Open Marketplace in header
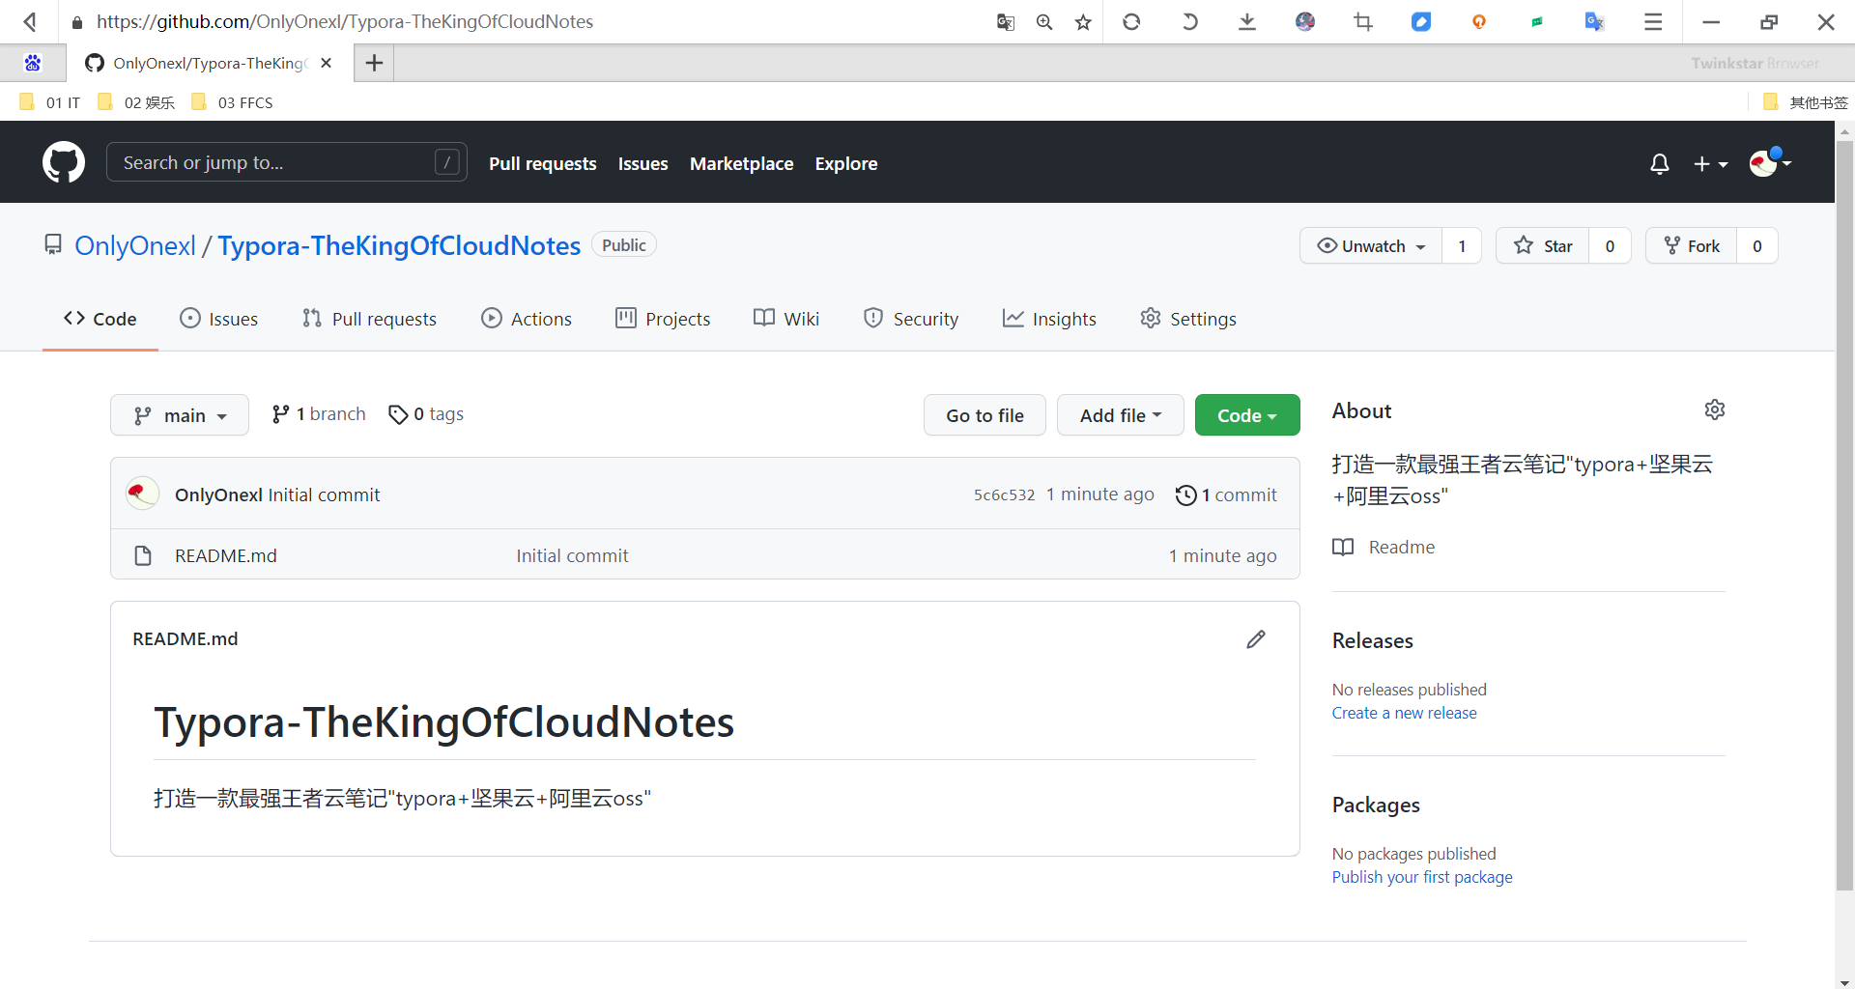This screenshot has height=989, width=1855. click(742, 163)
